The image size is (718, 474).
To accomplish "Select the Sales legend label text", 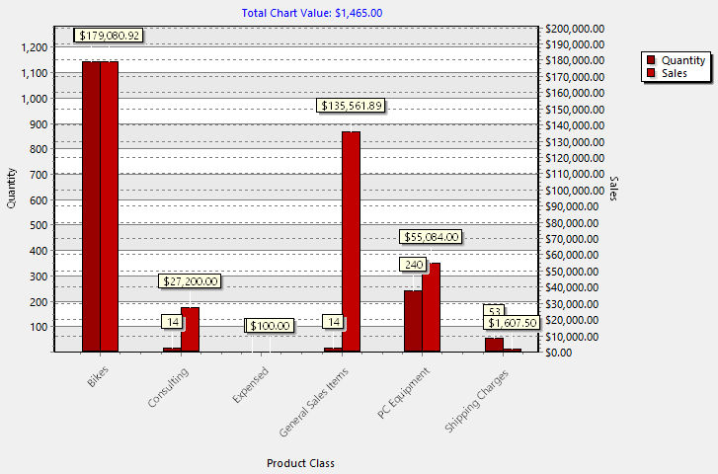I will [675, 73].
